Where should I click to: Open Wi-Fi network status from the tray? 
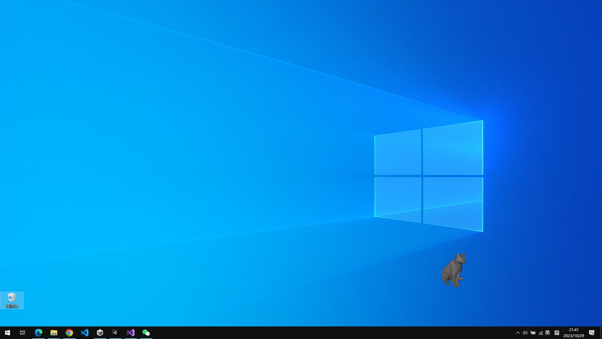541,333
